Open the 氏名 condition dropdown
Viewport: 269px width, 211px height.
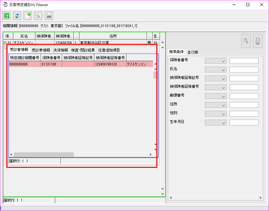216,70
